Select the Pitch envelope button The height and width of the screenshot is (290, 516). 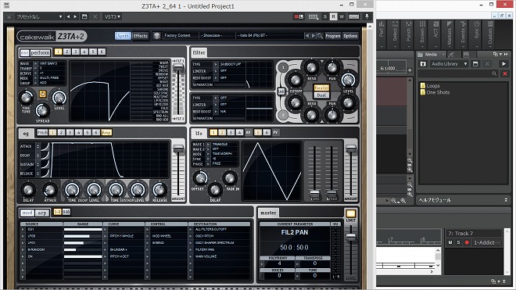click(42, 132)
